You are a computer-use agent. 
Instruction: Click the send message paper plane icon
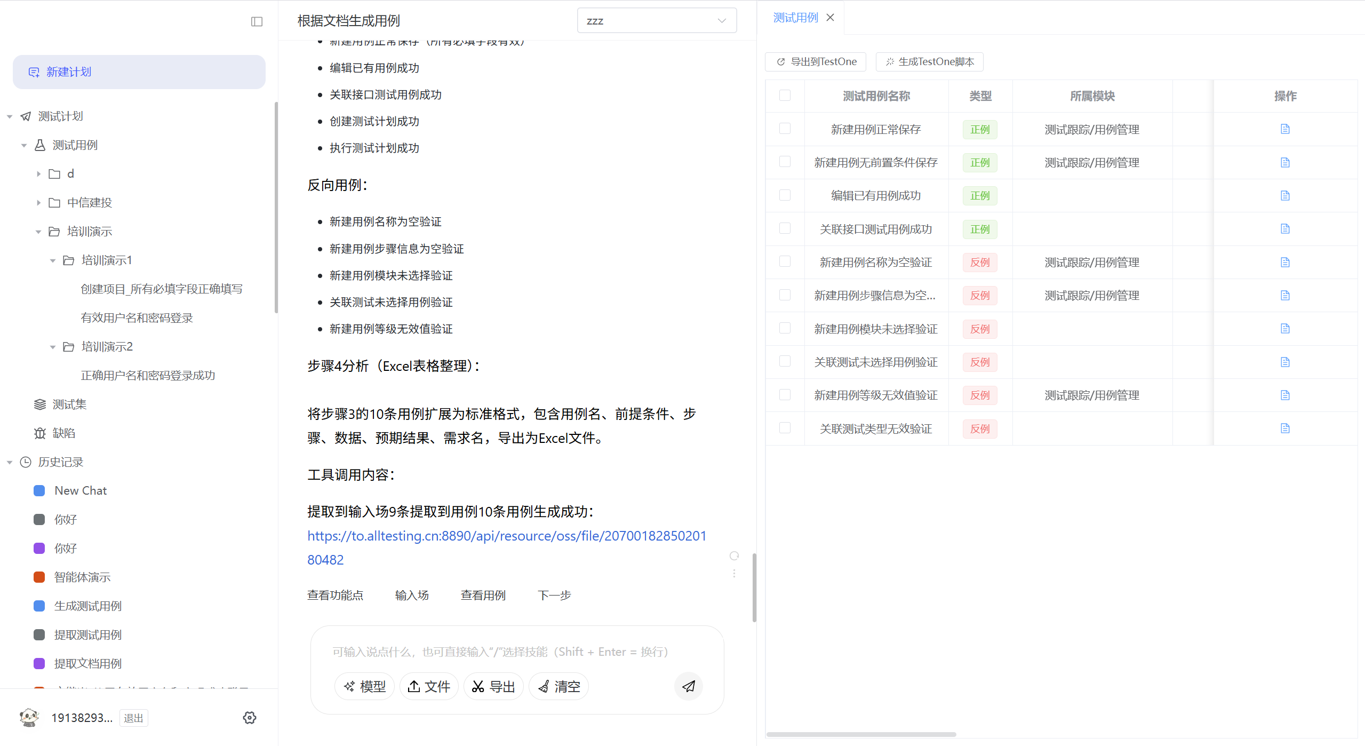[x=689, y=686]
